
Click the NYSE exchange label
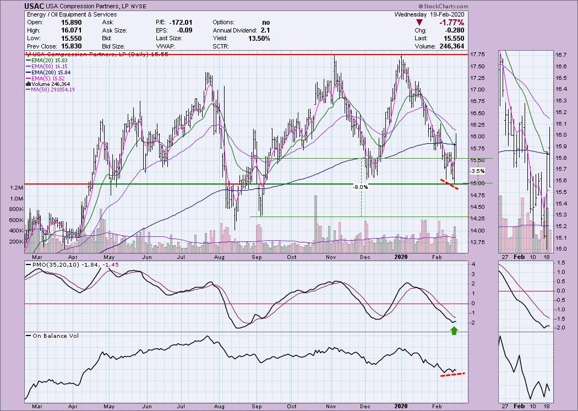click(139, 7)
